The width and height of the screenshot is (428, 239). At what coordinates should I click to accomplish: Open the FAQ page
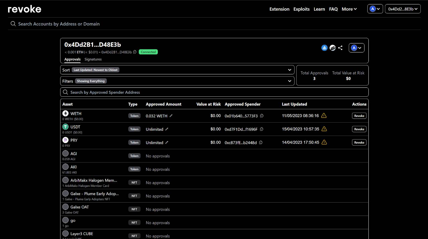click(333, 9)
